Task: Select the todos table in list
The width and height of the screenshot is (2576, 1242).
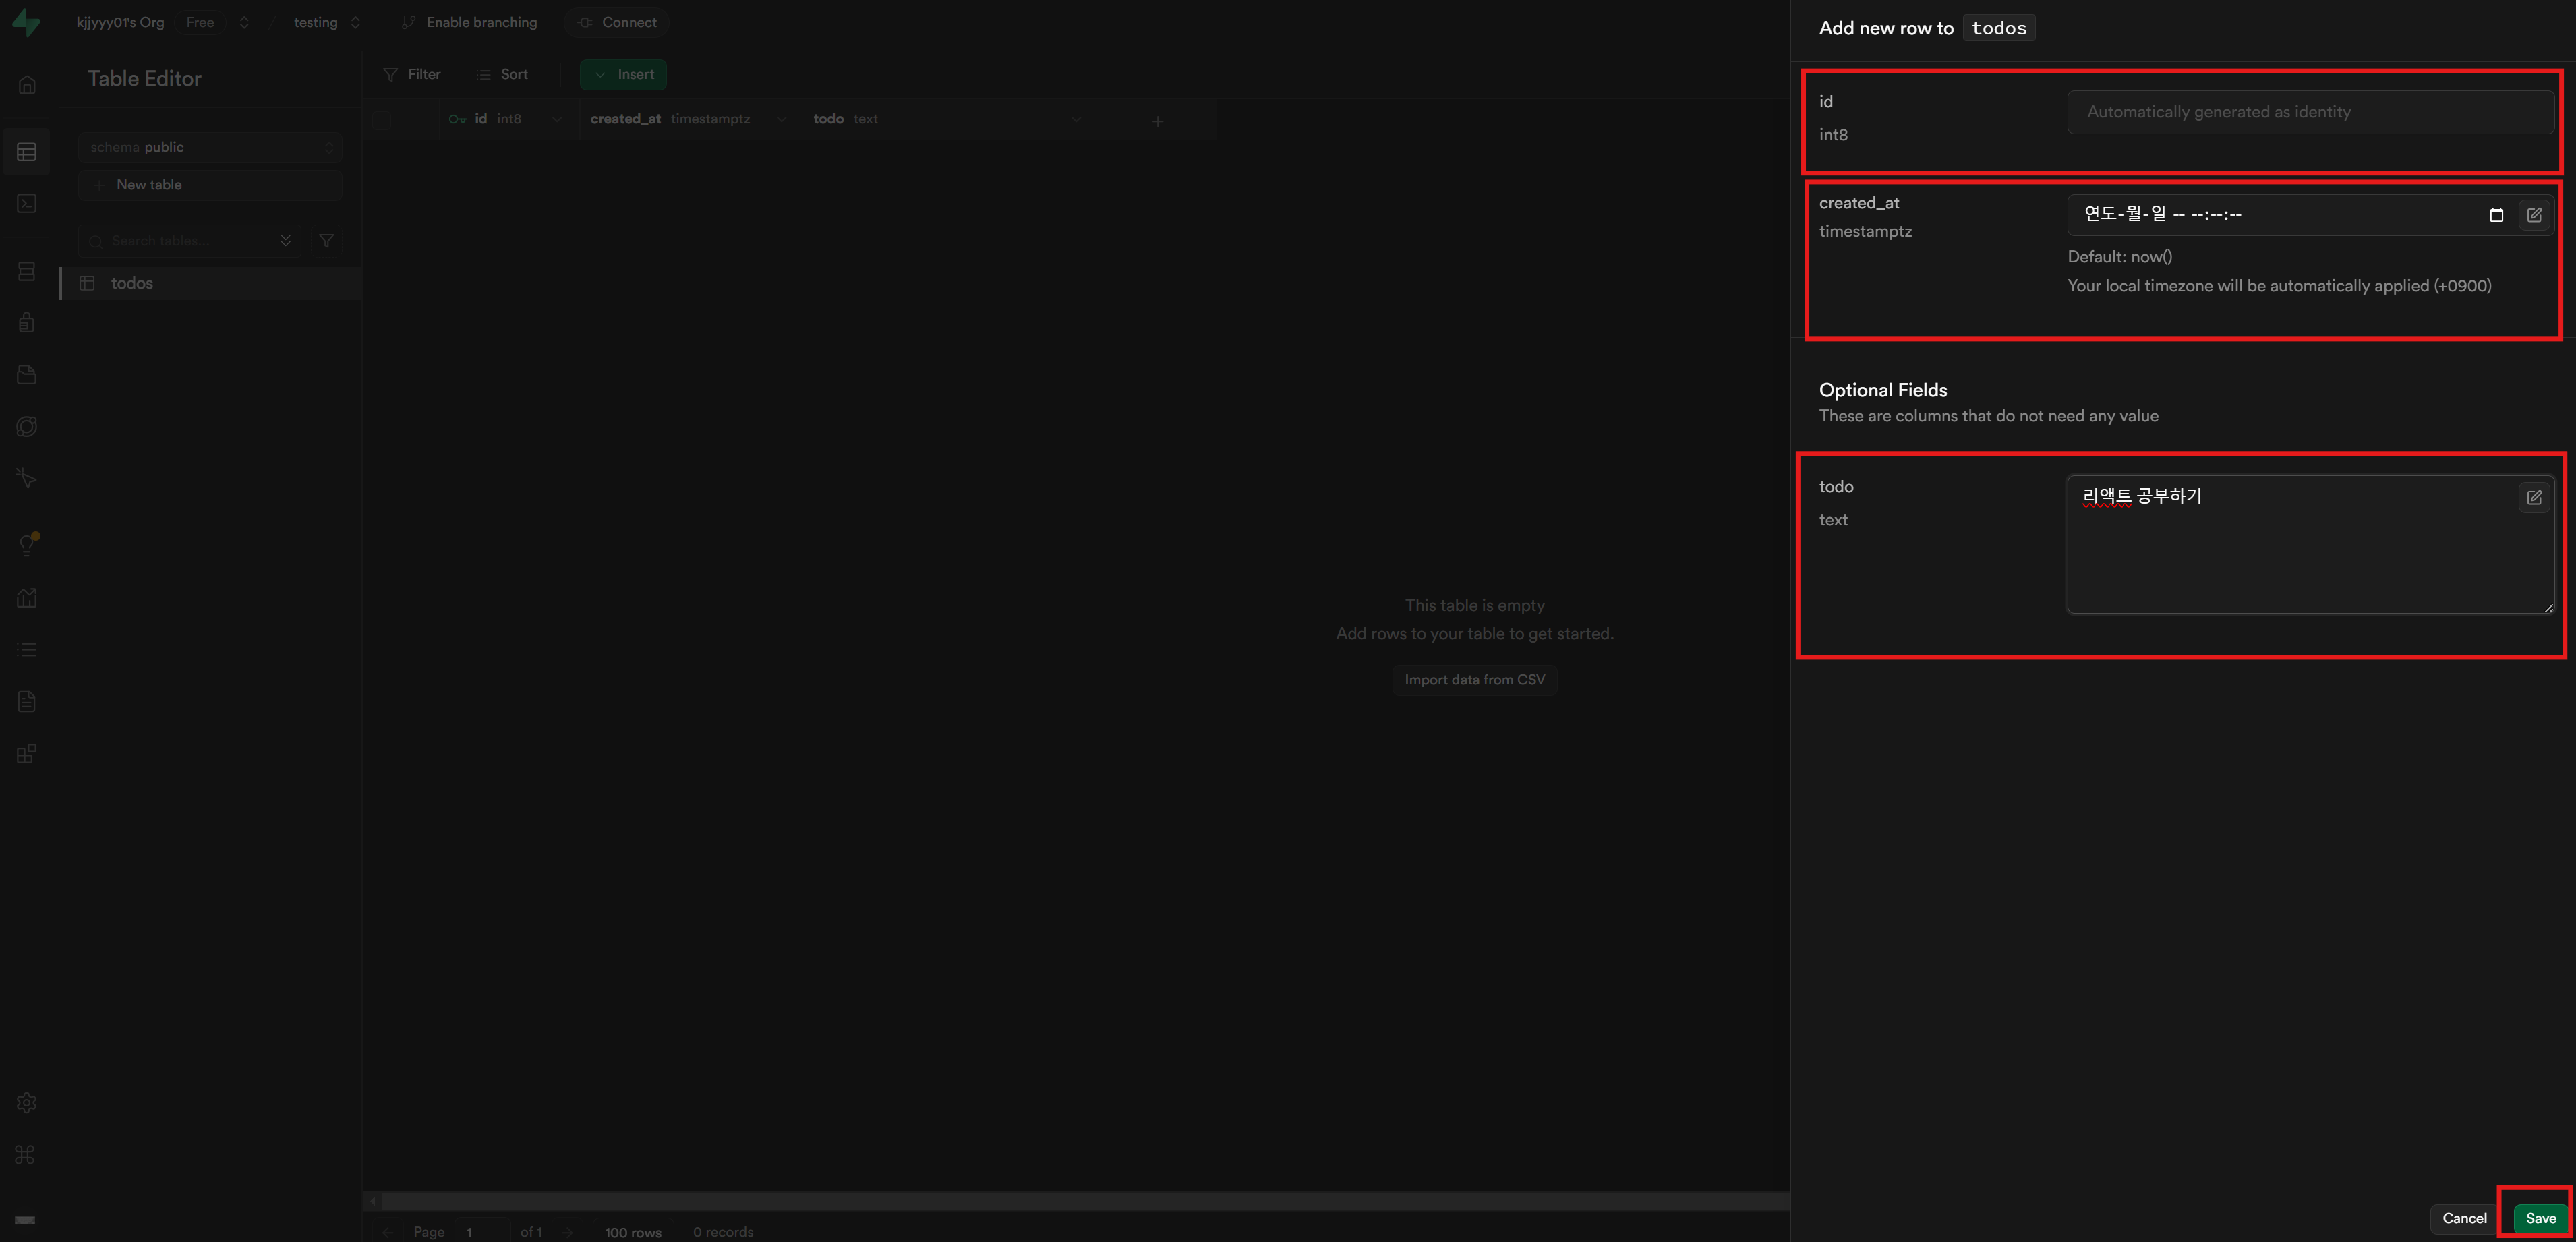Action: [132, 283]
